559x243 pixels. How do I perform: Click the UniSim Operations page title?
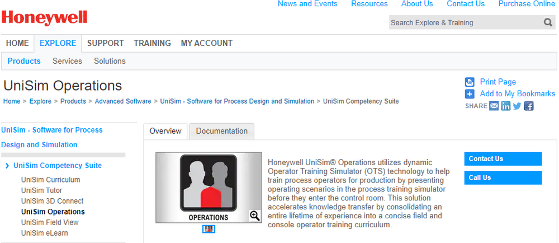point(63,86)
